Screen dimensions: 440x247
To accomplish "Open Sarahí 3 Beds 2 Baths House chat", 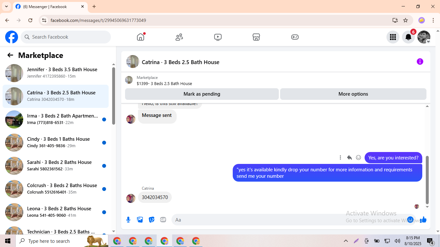I will (55, 166).
